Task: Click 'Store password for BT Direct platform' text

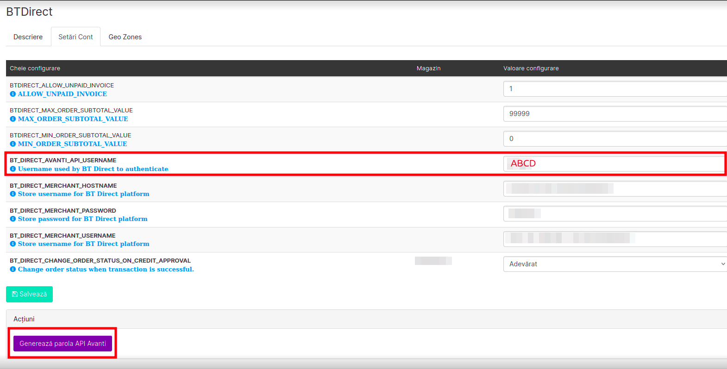Action: pos(83,219)
